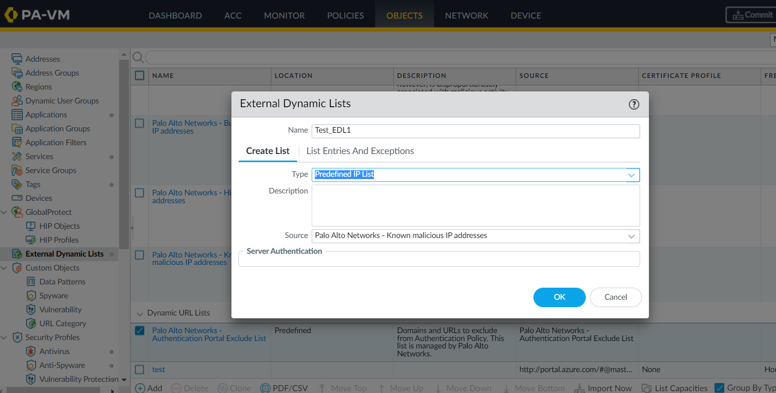
Task: Click the Addresses icon in the sidebar
Action: coord(17,59)
